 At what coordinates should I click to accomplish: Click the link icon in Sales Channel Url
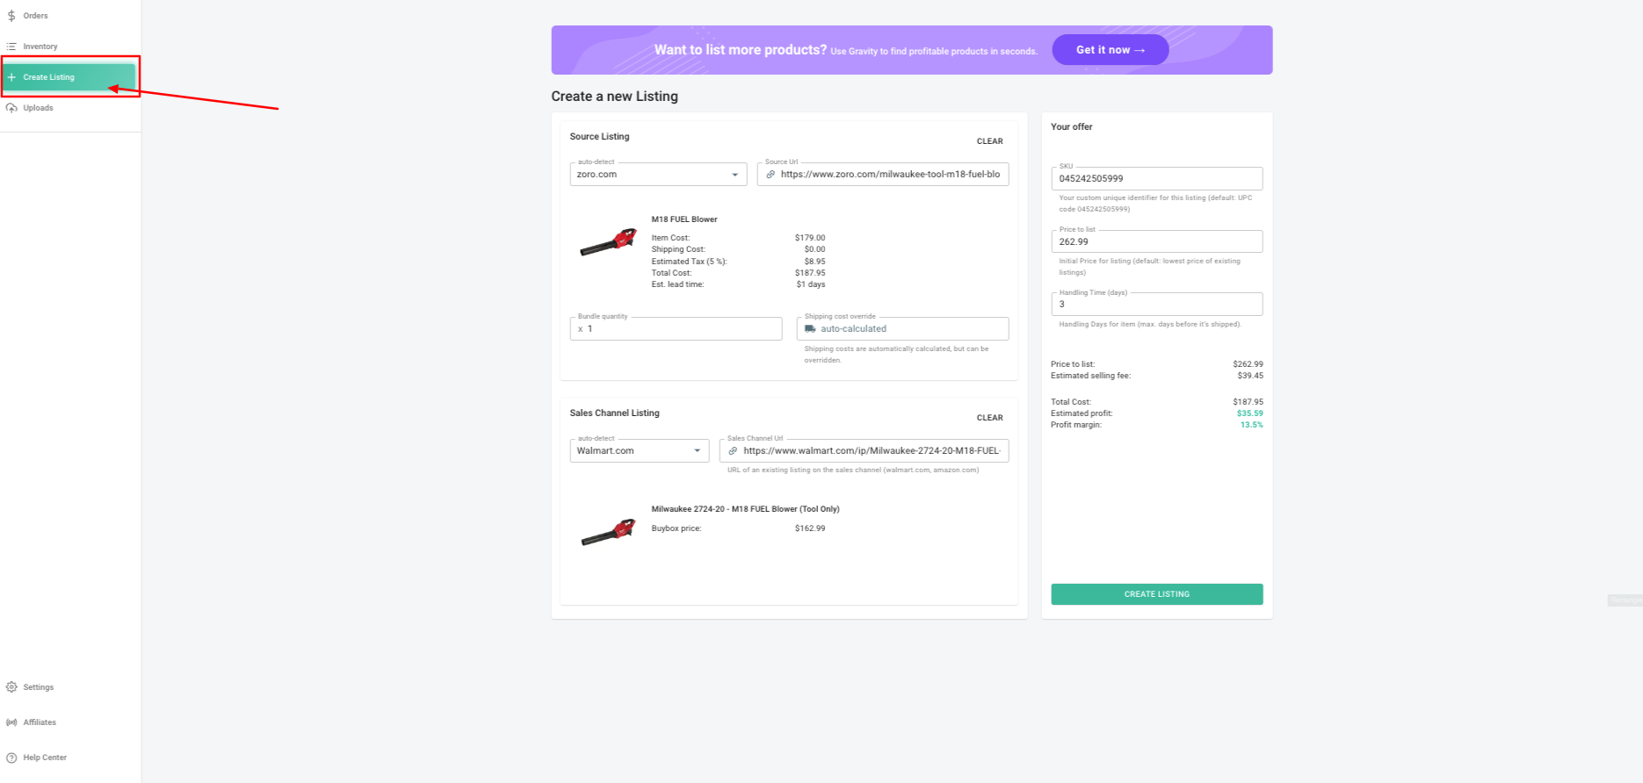pos(733,451)
